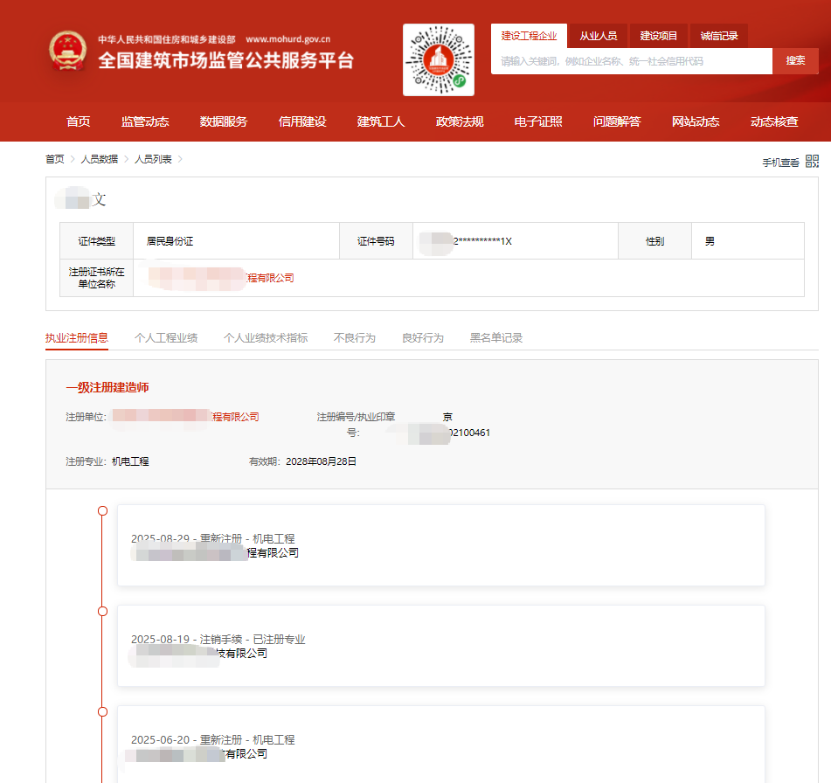Screen dimensions: 831x783
Task: Click the national emblem logo
Action: (x=67, y=52)
